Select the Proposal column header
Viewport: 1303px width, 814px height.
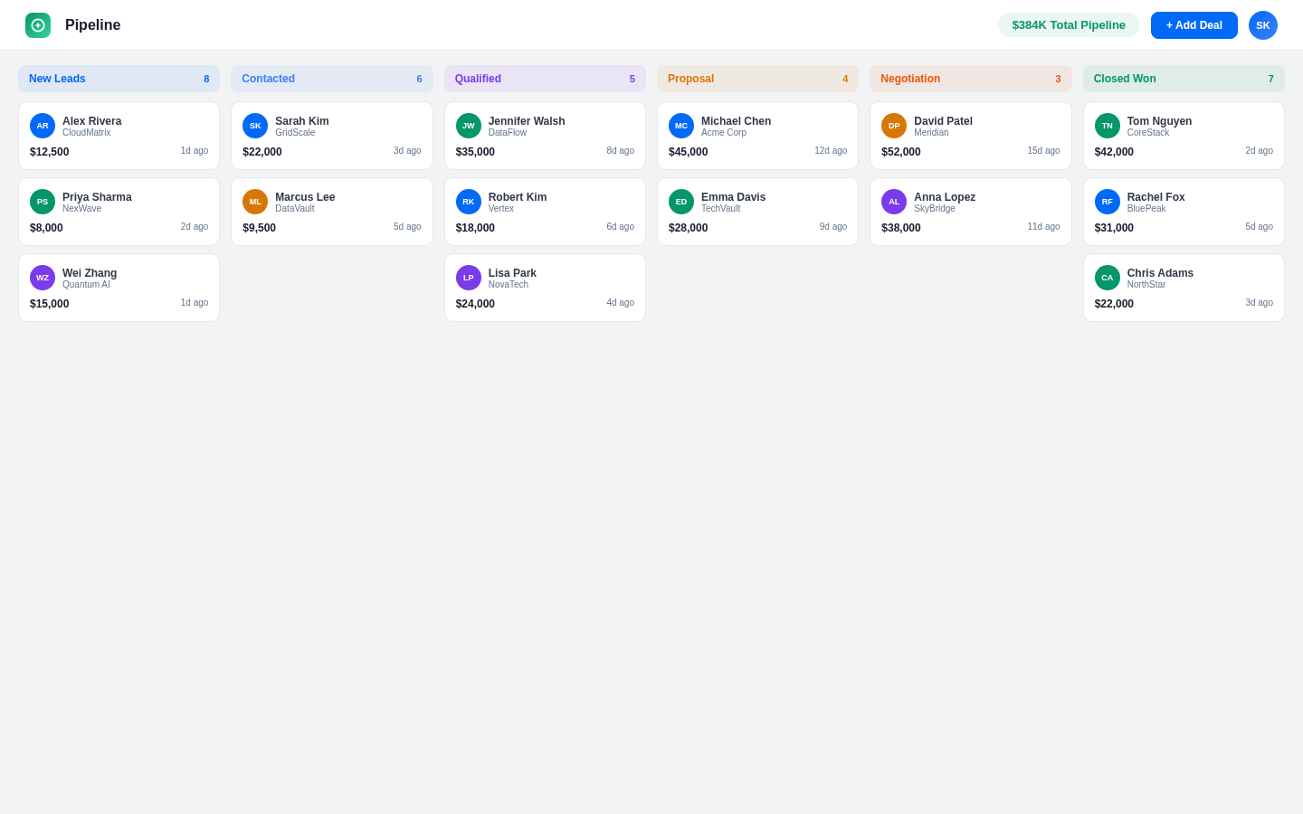[757, 79]
